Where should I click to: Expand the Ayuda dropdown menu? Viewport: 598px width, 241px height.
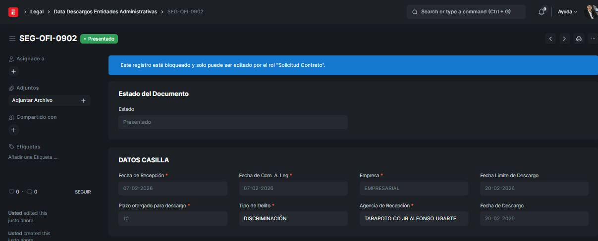click(x=567, y=12)
